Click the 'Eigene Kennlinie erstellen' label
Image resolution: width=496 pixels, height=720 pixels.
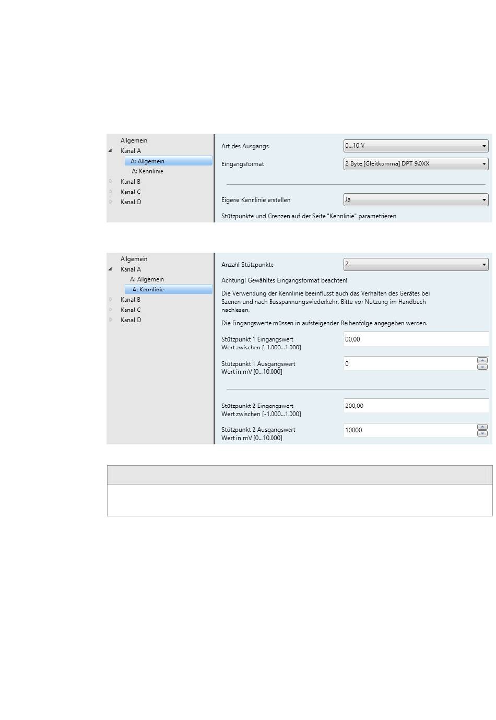[x=256, y=200]
